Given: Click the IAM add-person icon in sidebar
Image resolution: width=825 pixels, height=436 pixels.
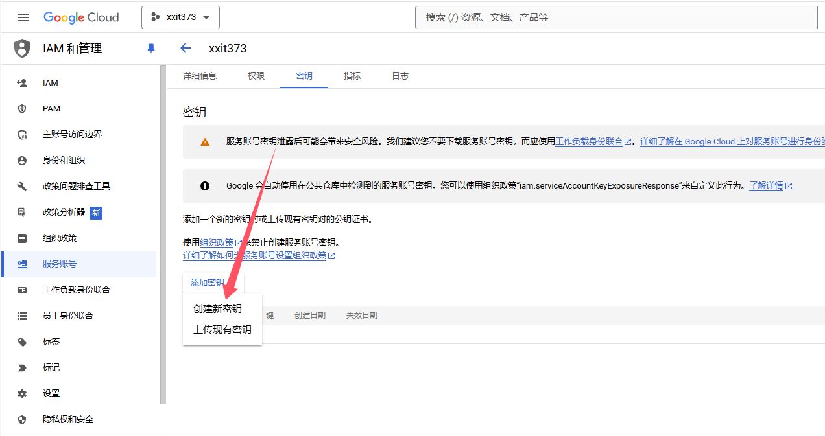Looking at the screenshot, I should coord(22,83).
